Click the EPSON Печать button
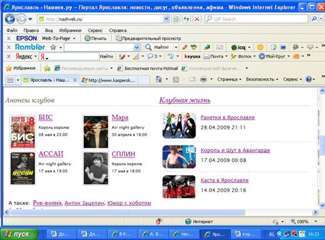 [x=96, y=38]
